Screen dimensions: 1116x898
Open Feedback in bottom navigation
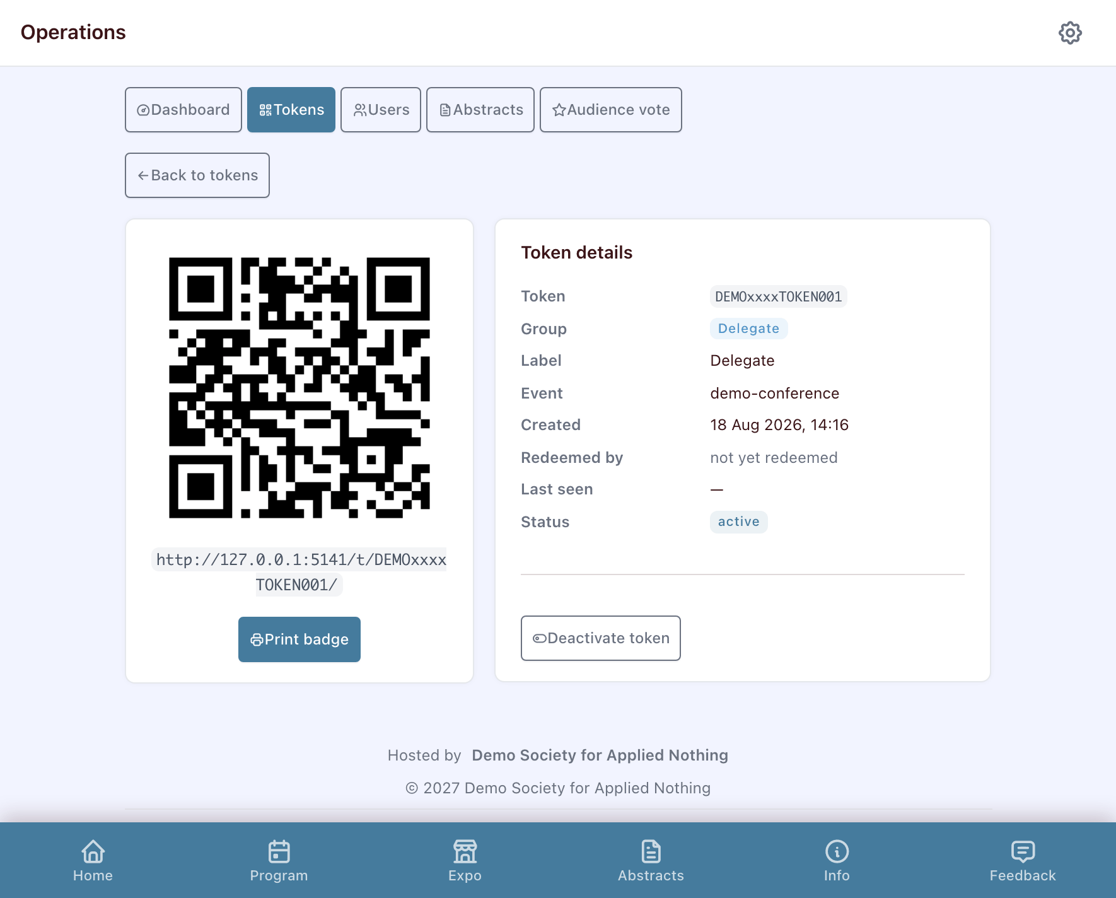click(x=1023, y=861)
